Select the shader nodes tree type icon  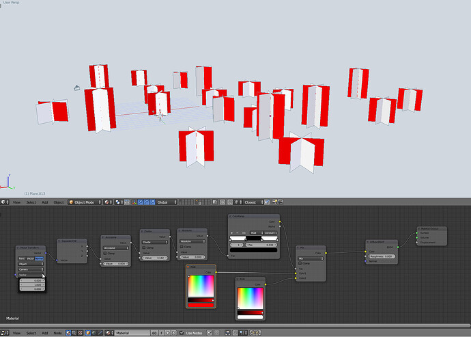point(68,333)
